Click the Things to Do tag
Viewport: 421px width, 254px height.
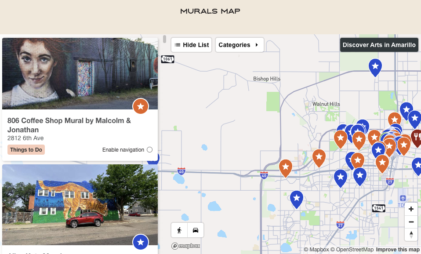click(x=26, y=150)
